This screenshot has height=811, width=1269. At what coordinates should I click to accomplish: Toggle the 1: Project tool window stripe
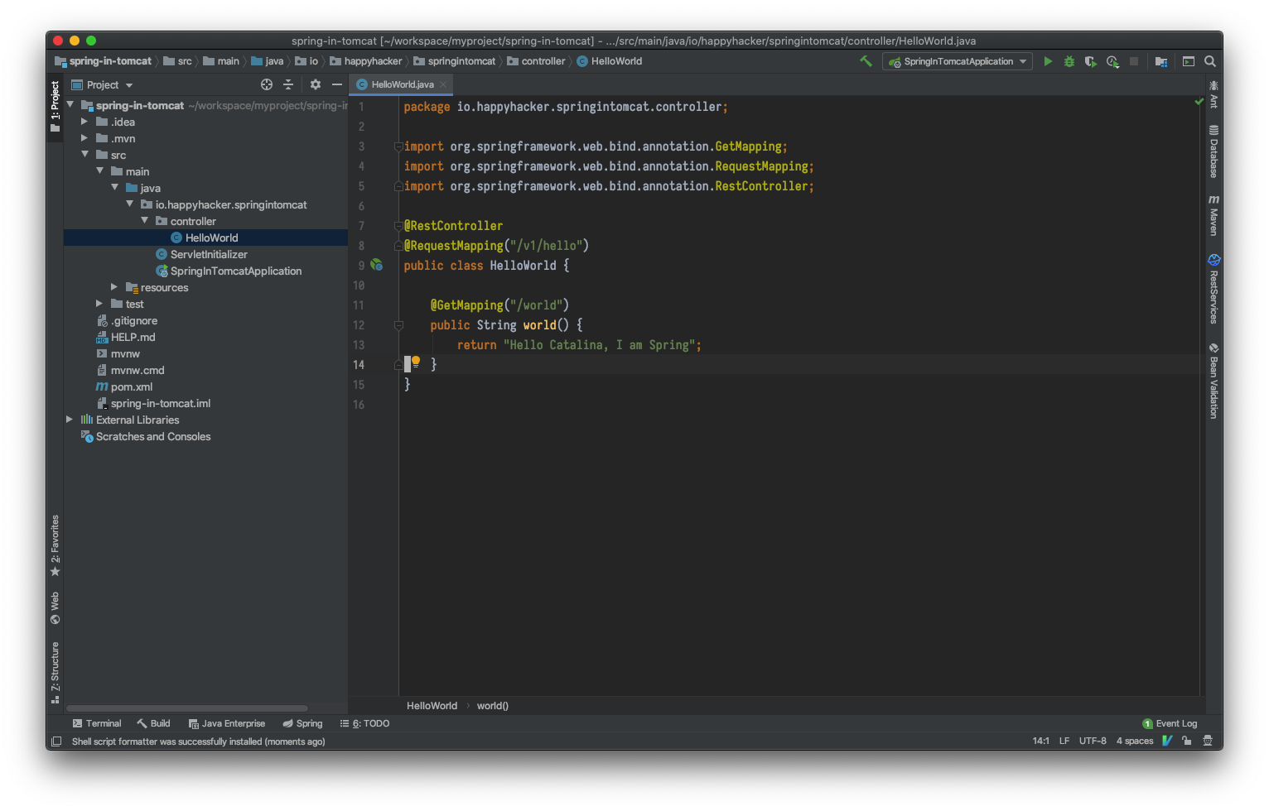point(55,107)
